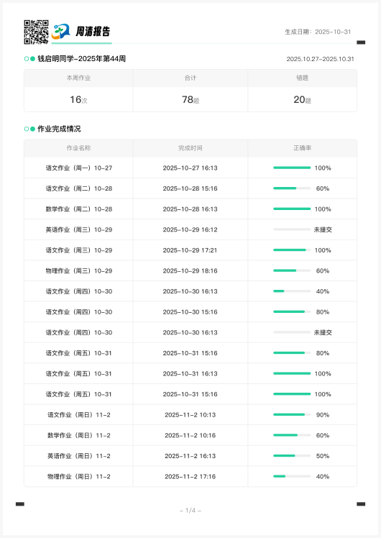This screenshot has height=538, width=381.
Task: Click the 正确率 column header
Action: (x=302, y=148)
